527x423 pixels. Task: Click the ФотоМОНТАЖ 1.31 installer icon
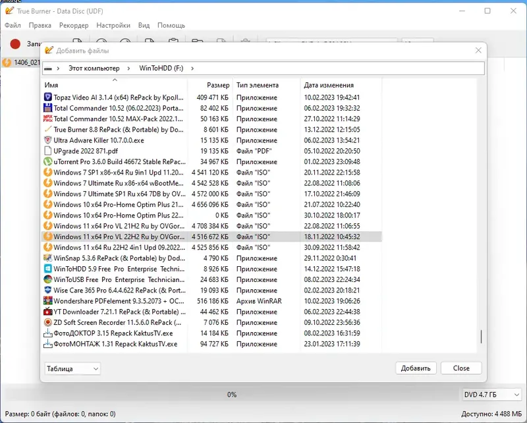click(48, 344)
